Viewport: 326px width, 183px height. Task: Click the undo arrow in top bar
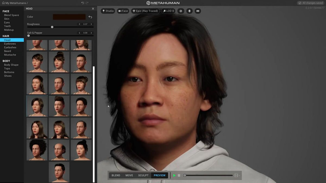pos(83,3)
